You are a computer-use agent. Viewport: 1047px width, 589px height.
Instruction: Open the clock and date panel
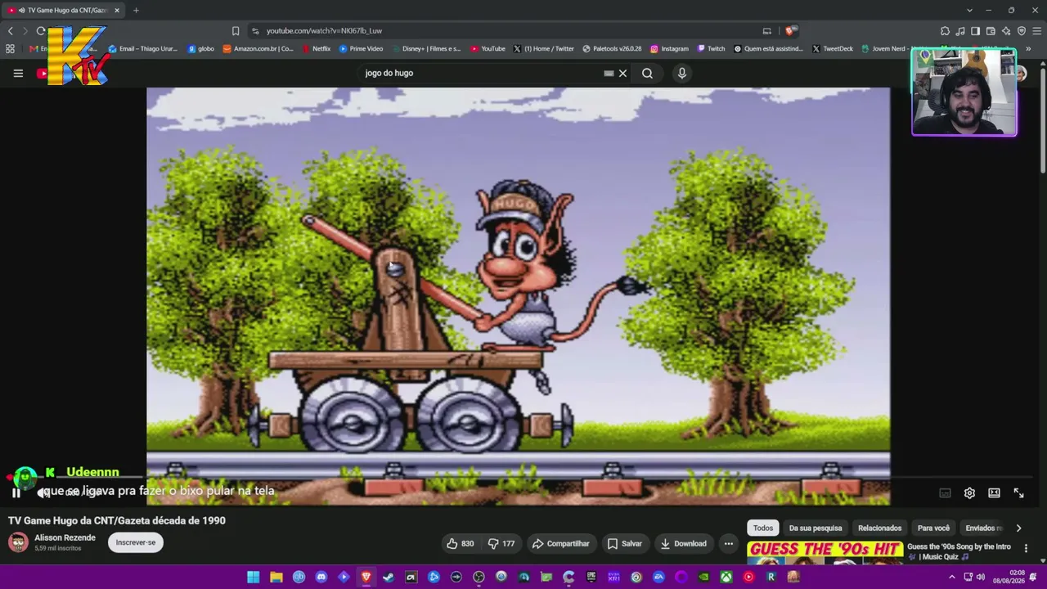pyautogui.click(x=1009, y=577)
